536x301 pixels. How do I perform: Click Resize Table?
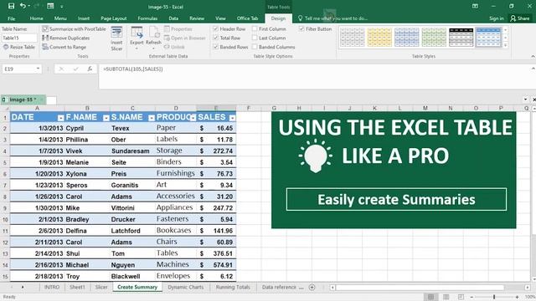(18, 47)
